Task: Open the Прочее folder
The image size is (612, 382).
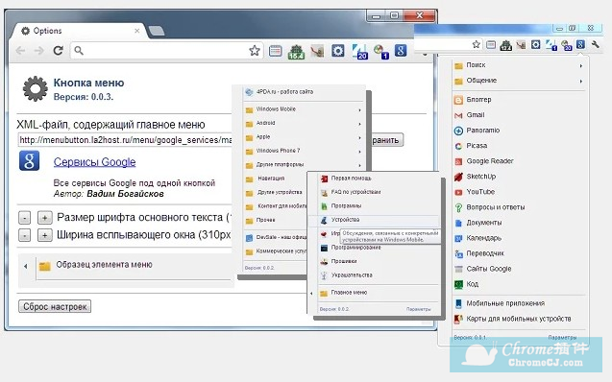Action: coord(275,220)
